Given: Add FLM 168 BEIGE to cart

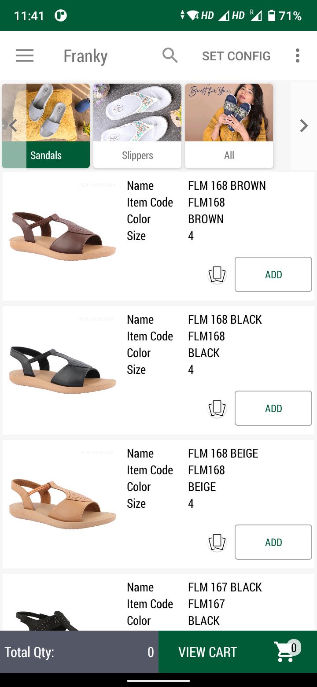Looking at the screenshot, I should coord(273,542).
